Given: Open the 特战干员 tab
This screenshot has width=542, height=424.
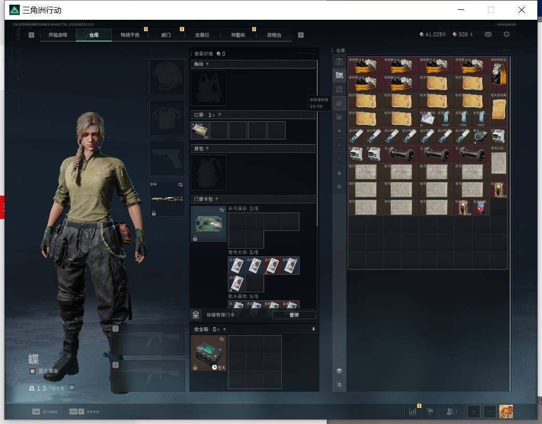Looking at the screenshot, I should pos(130,35).
